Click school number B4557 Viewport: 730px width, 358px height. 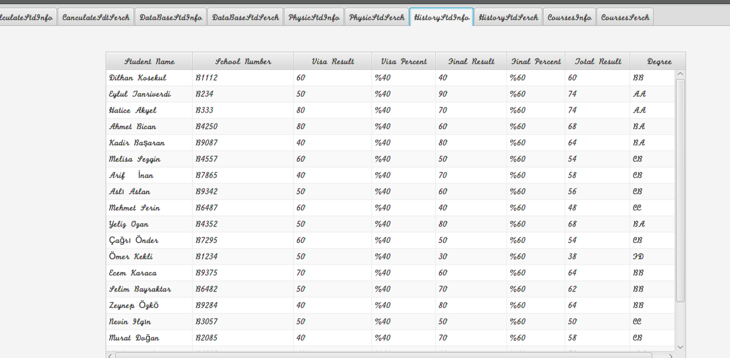pyautogui.click(x=206, y=159)
